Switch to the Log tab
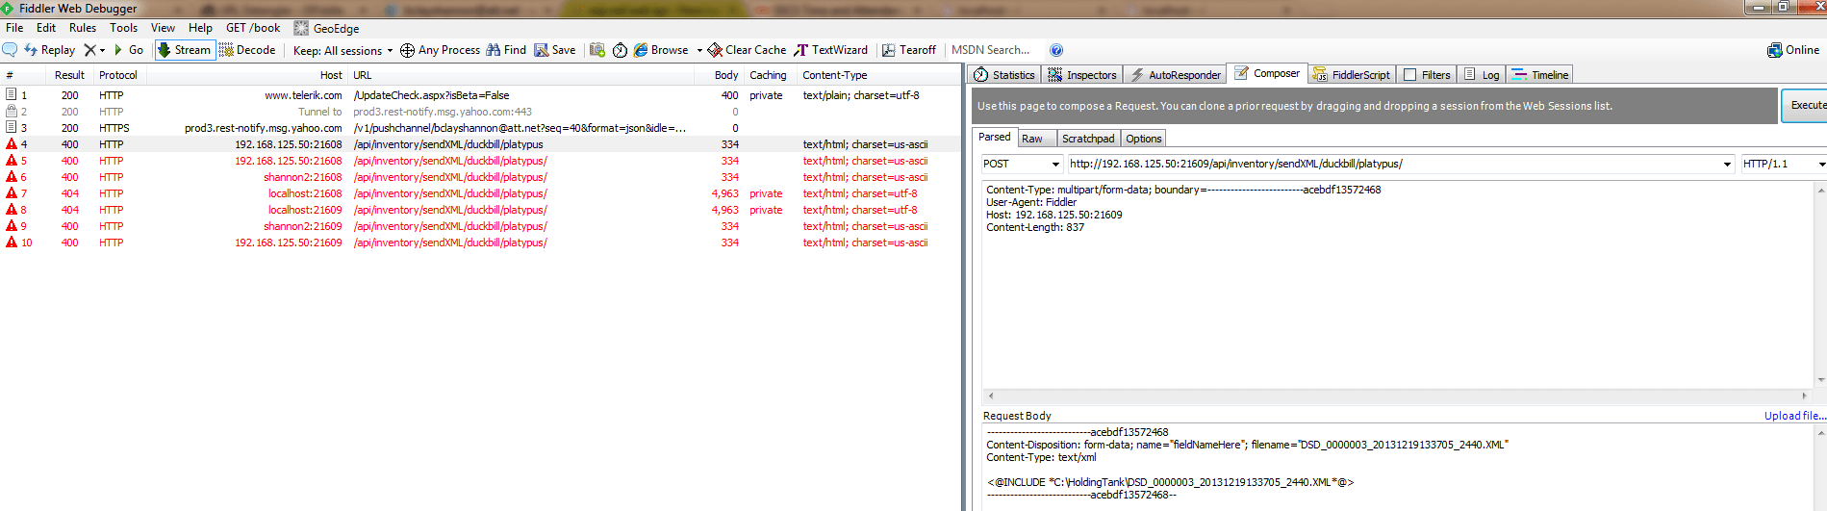The image size is (1827, 511). [x=1482, y=75]
